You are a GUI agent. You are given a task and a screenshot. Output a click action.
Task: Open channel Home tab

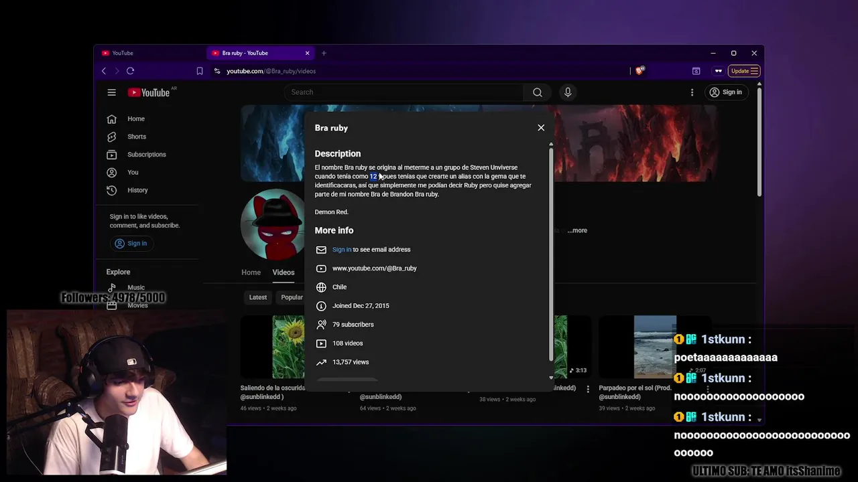click(x=251, y=272)
